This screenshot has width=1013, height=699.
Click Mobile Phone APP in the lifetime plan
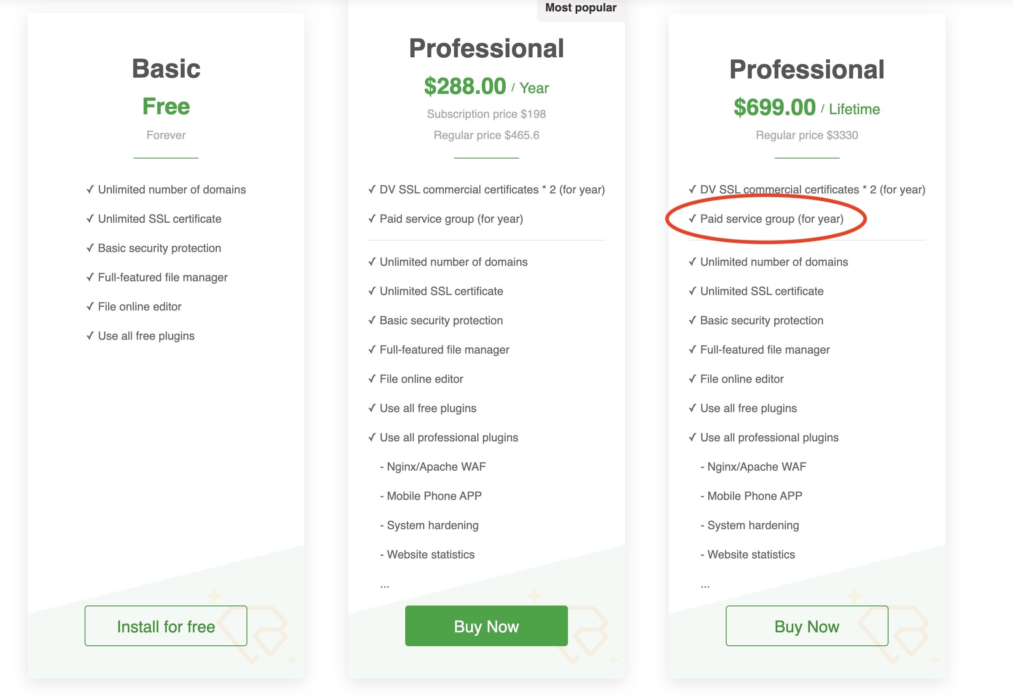(x=754, y=496)
